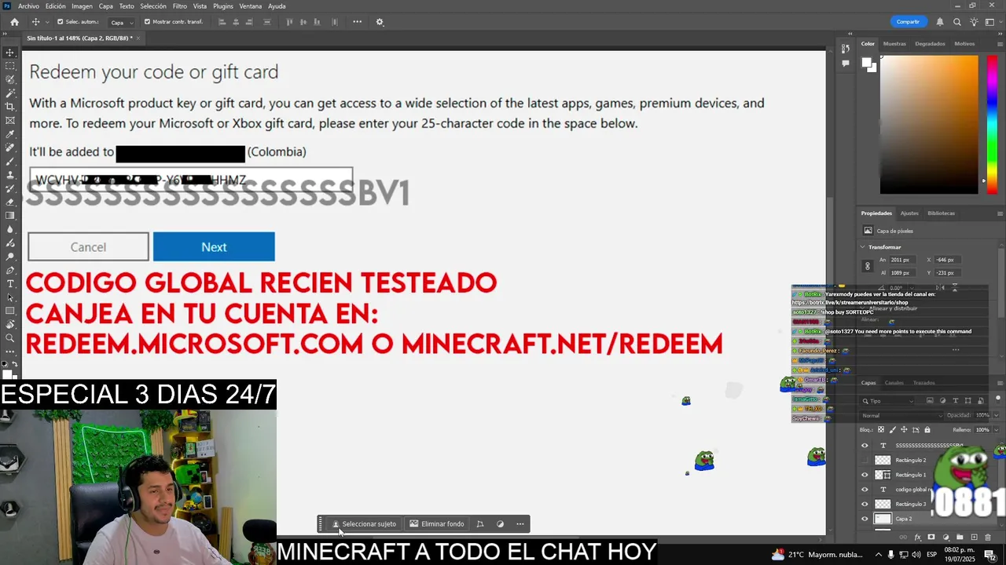Open the Tipo layer filter dropdown
The width and height of the screenshot is (1006, 565).
tap(887, 401)
